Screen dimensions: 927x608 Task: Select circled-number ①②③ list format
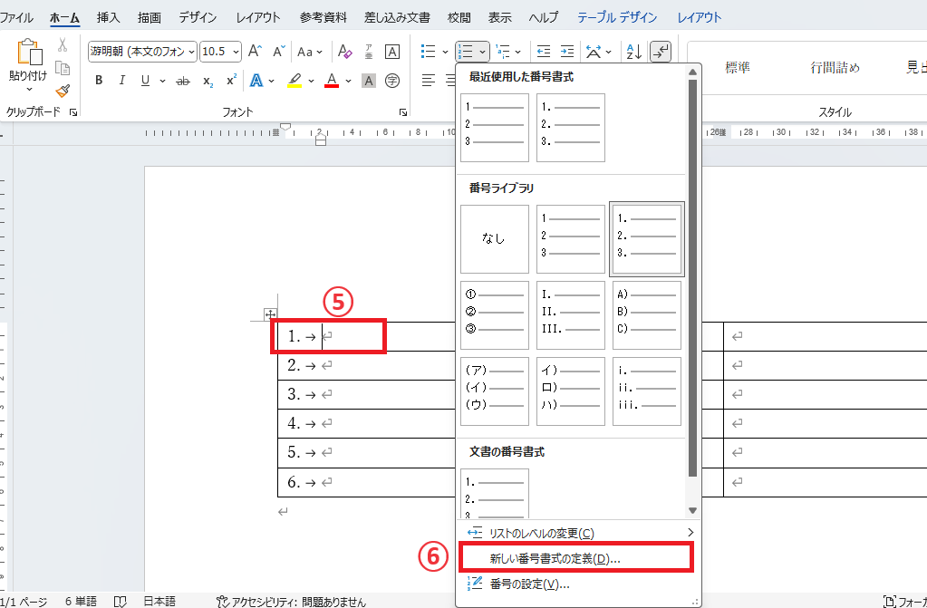[494, 314]
